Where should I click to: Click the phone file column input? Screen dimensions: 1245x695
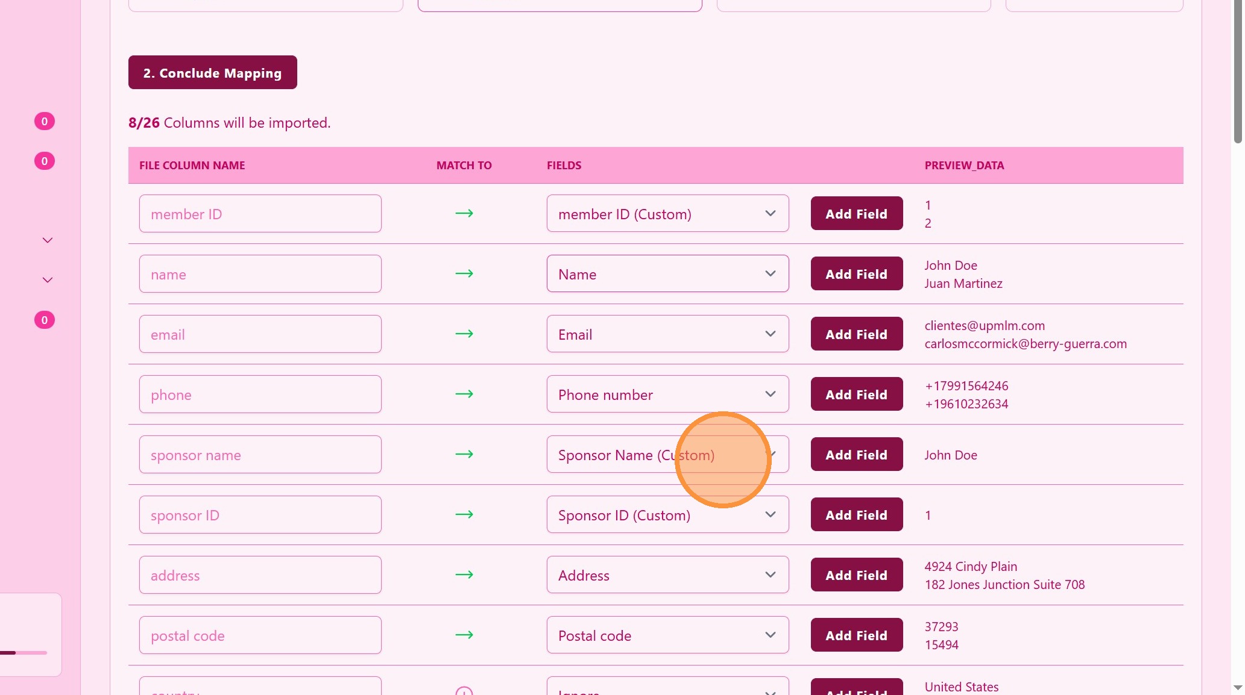pyautogui.click(x=260, y=394)
